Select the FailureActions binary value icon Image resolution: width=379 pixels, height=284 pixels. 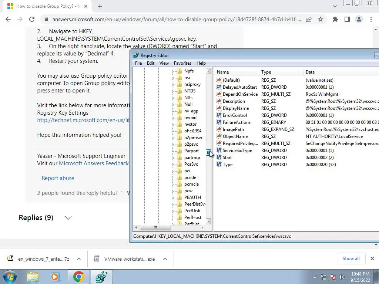(x=219, y=122)
